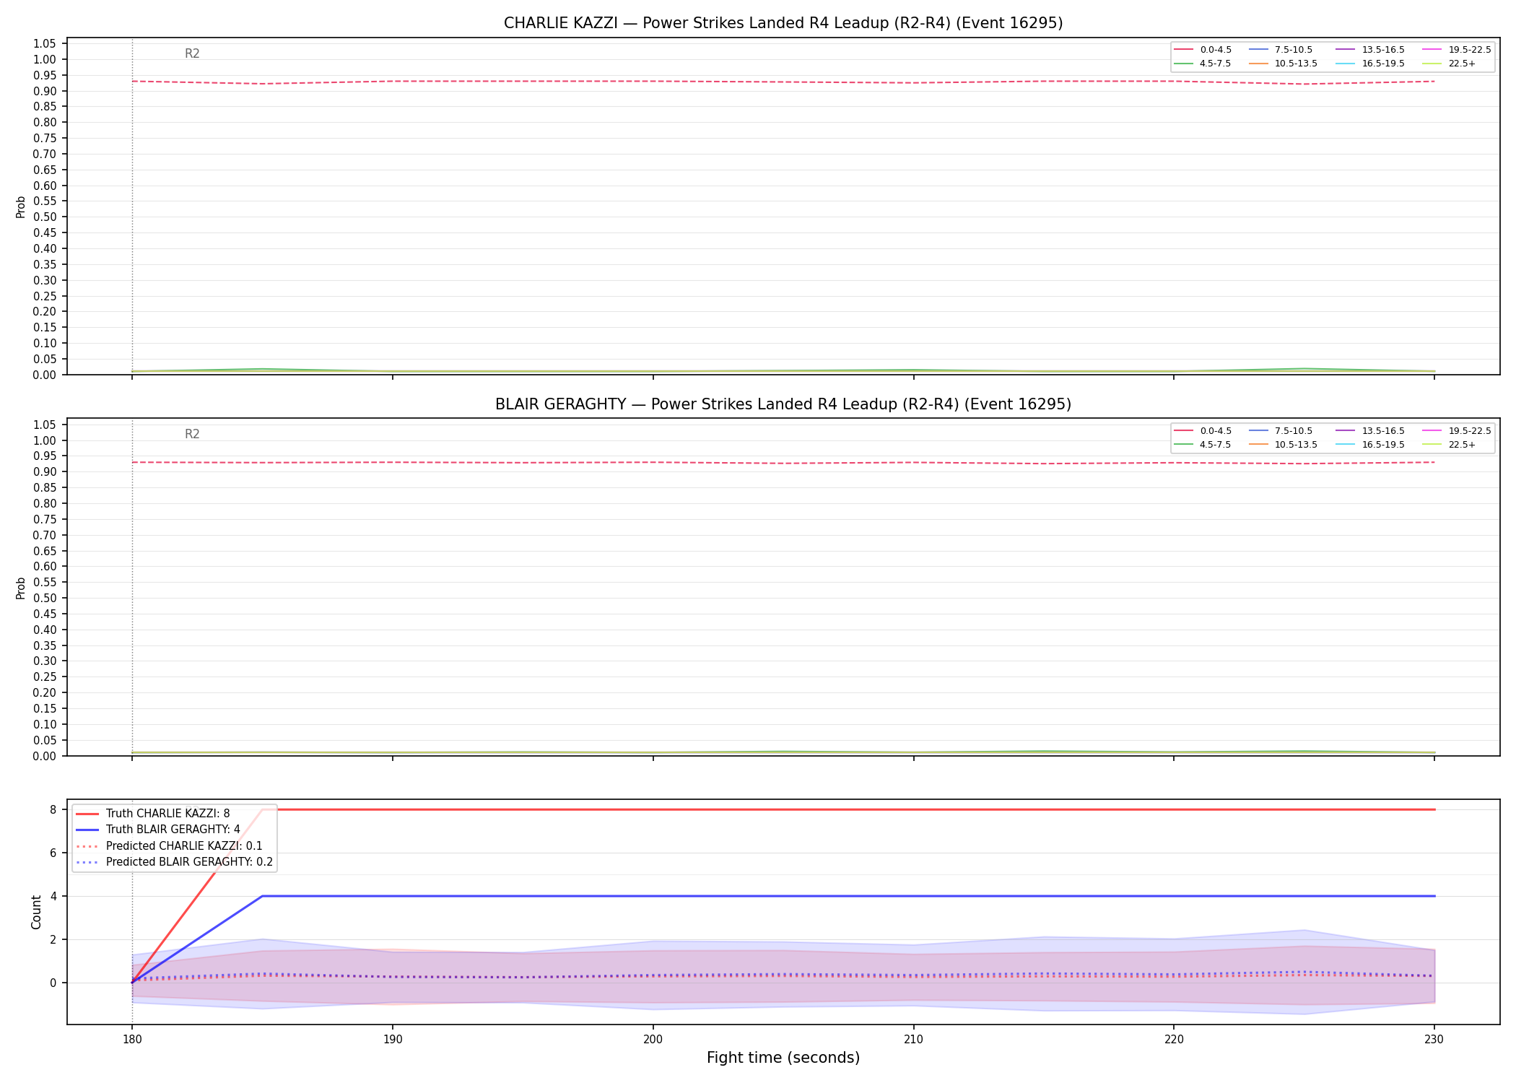Click the CHARLIE KAZZI chart title
Image resolution: width=1516 pixels, height=1083 pixels.
point(783,23)
